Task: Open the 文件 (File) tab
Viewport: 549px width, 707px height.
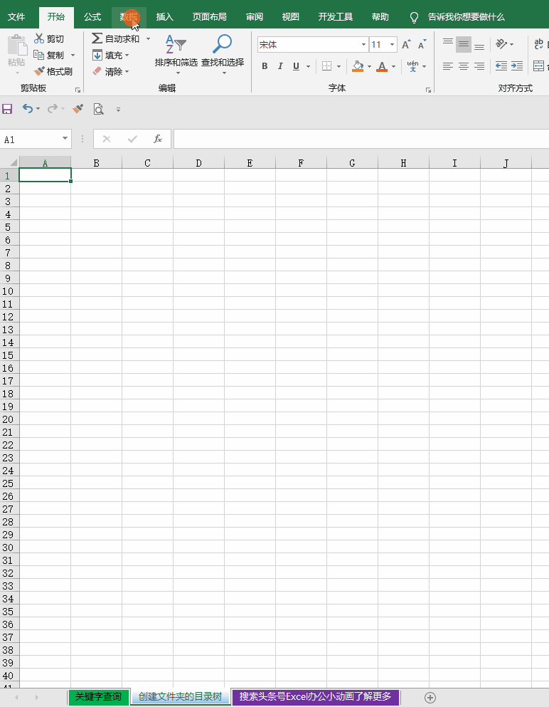Action: 16,16
